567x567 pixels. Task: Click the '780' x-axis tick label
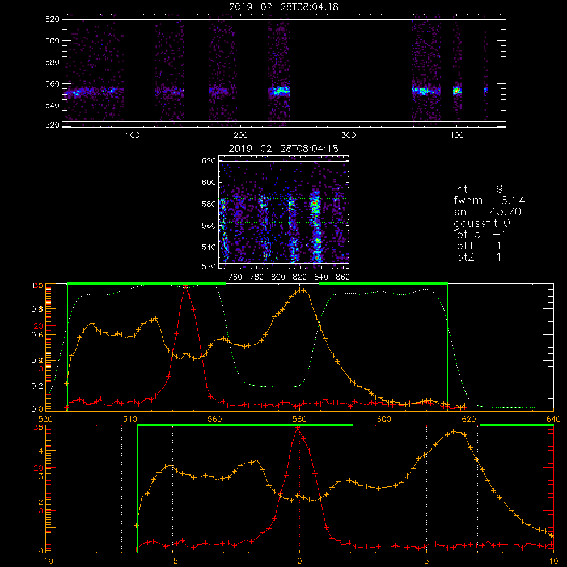coord(257,277)
